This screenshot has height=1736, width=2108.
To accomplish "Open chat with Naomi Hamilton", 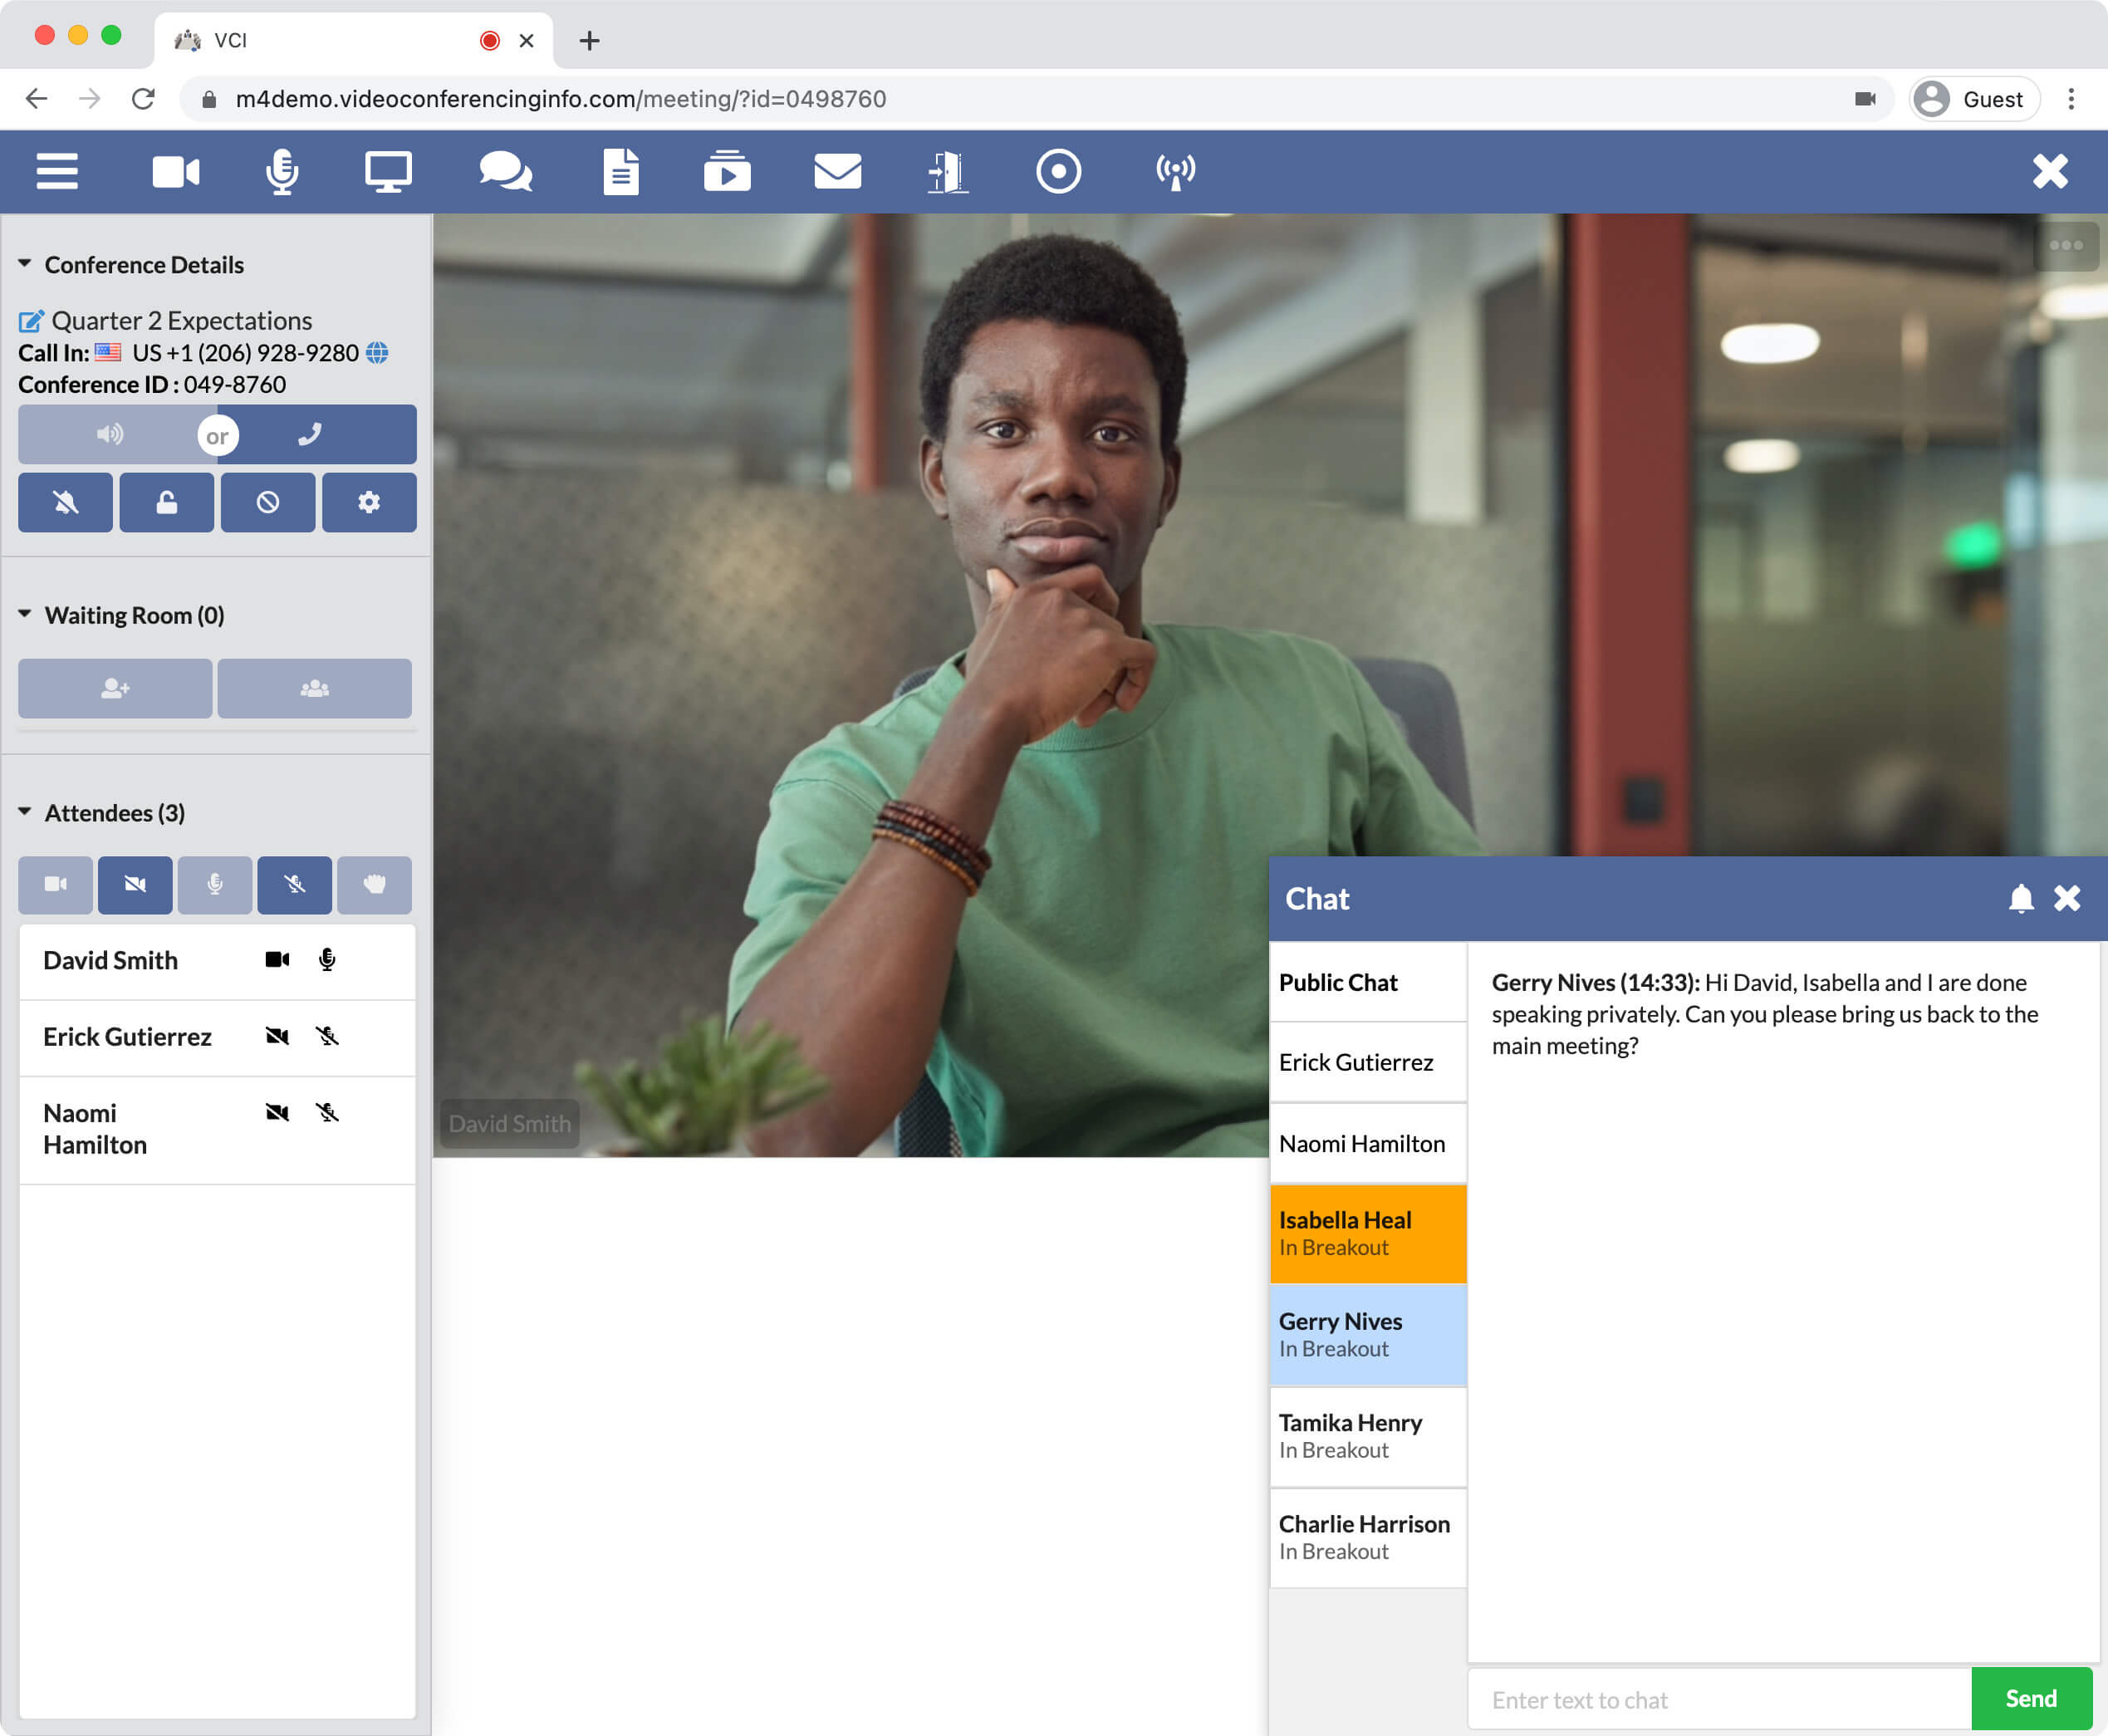I will [1367, 1143].
